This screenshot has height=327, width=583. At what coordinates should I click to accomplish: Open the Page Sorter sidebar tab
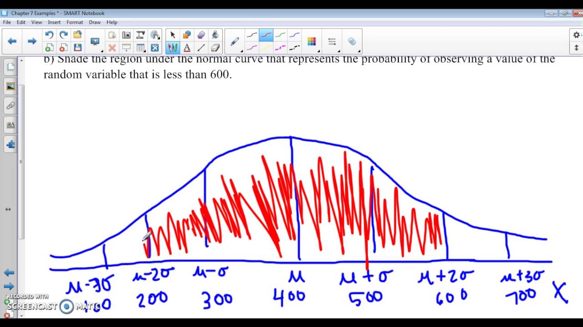(x=10, y=67)
